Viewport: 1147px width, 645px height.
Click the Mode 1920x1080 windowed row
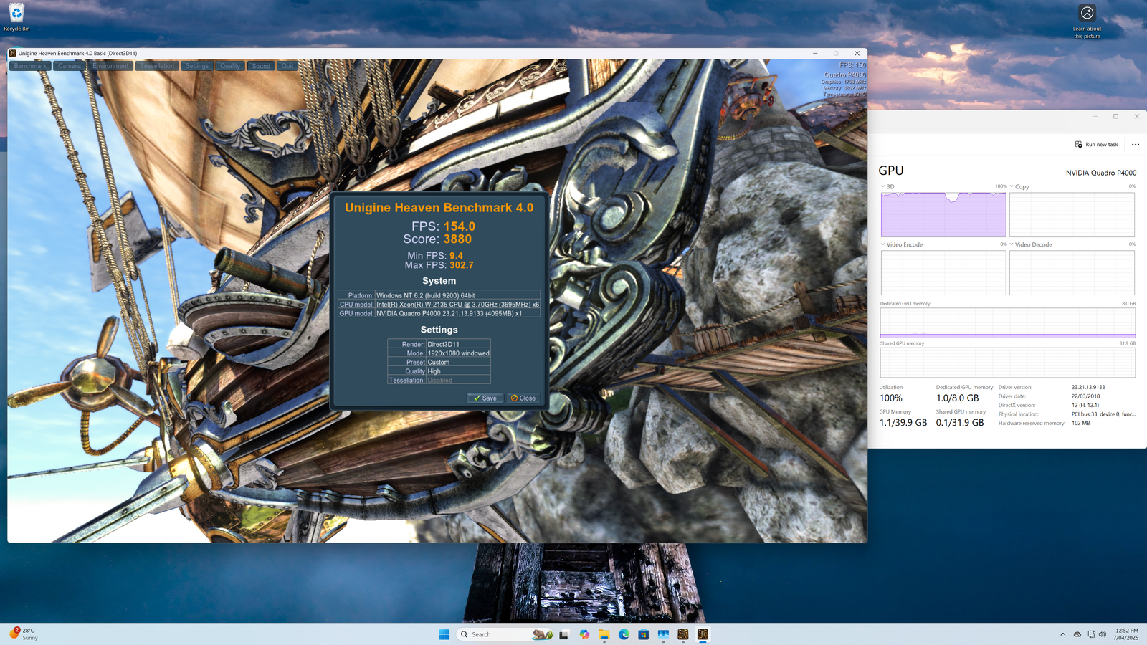click(439, 353)
